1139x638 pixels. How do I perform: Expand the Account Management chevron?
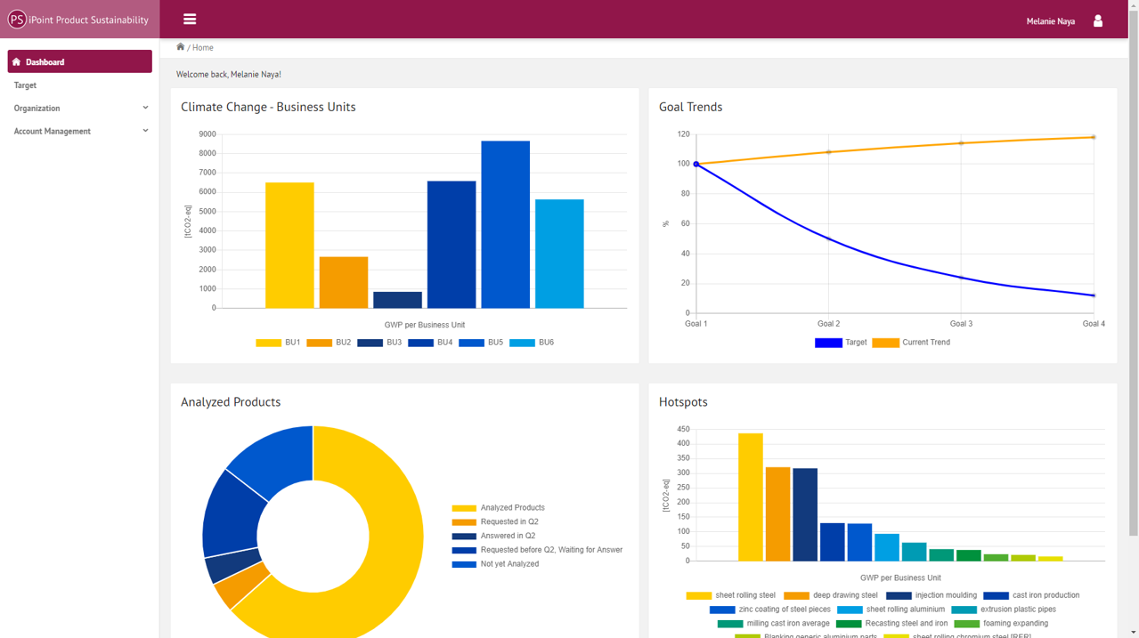pyautogui.click(x=145, y=131)
